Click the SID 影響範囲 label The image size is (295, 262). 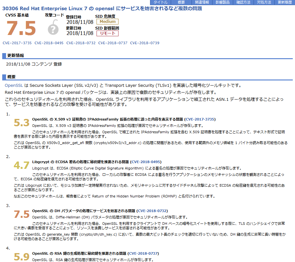pos(107,28)
